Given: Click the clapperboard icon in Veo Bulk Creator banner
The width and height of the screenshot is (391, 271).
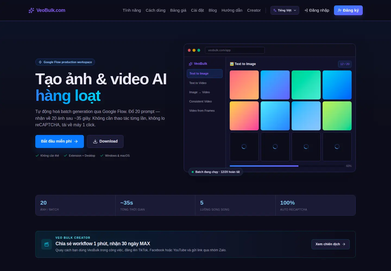Looking at the screenshot, I should tap(47, 244).
